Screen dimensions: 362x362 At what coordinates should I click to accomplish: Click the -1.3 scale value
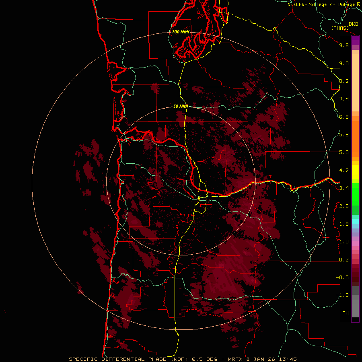[342, 295]
